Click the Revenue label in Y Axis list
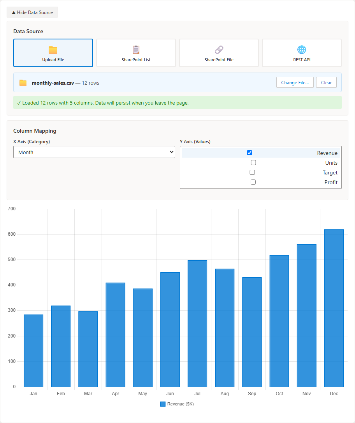 327,153
